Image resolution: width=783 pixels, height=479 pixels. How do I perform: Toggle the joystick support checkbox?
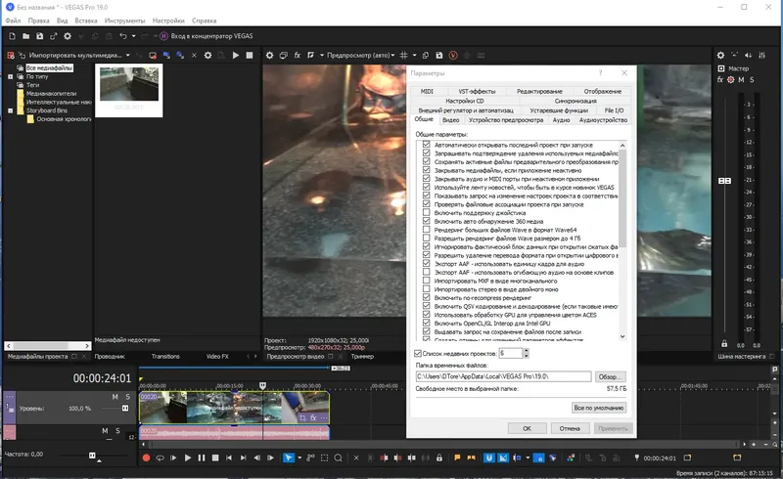426,212
